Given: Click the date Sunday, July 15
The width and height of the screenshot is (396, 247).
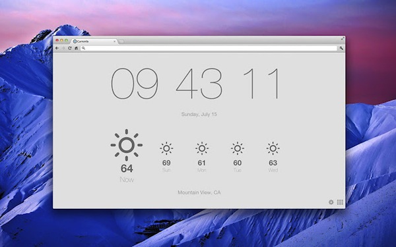Looking at the screenshot, I should point(199,114).
